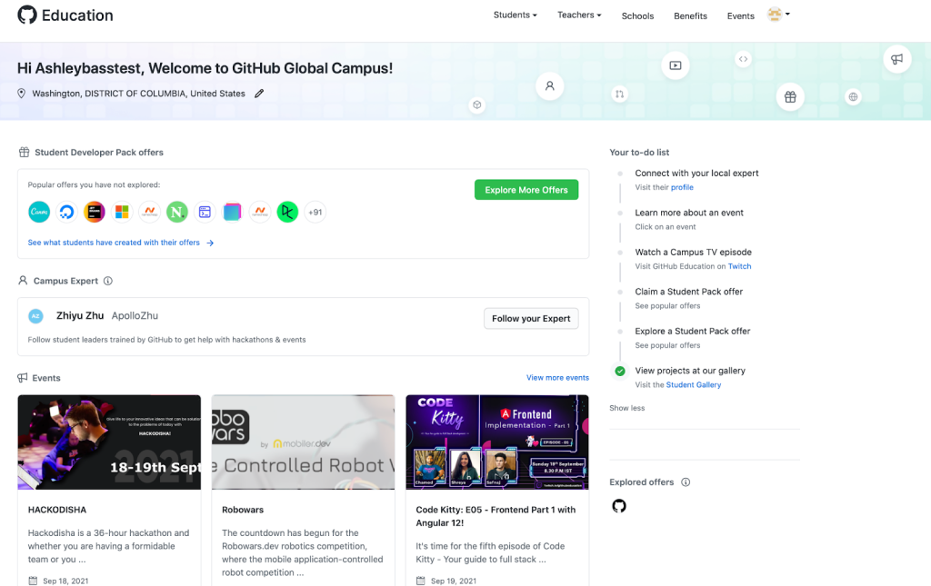Open the DataCamp offer icon

(287, 212)
